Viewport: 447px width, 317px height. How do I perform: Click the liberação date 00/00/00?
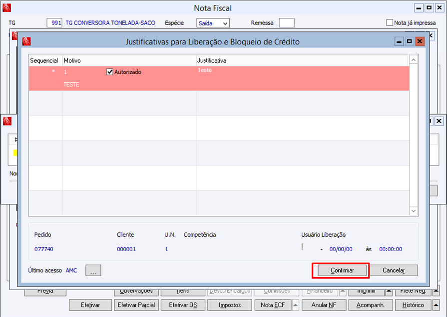[x=341, y=249]
